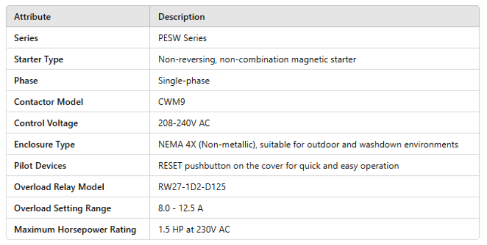
Task: Select the Contactor Model label
Action: (49, 102)
